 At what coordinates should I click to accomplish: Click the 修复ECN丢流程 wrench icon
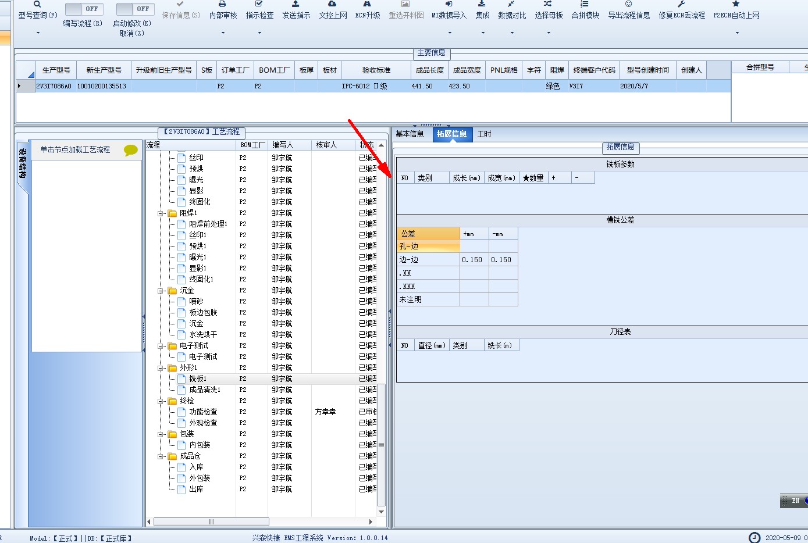point(681,4)
